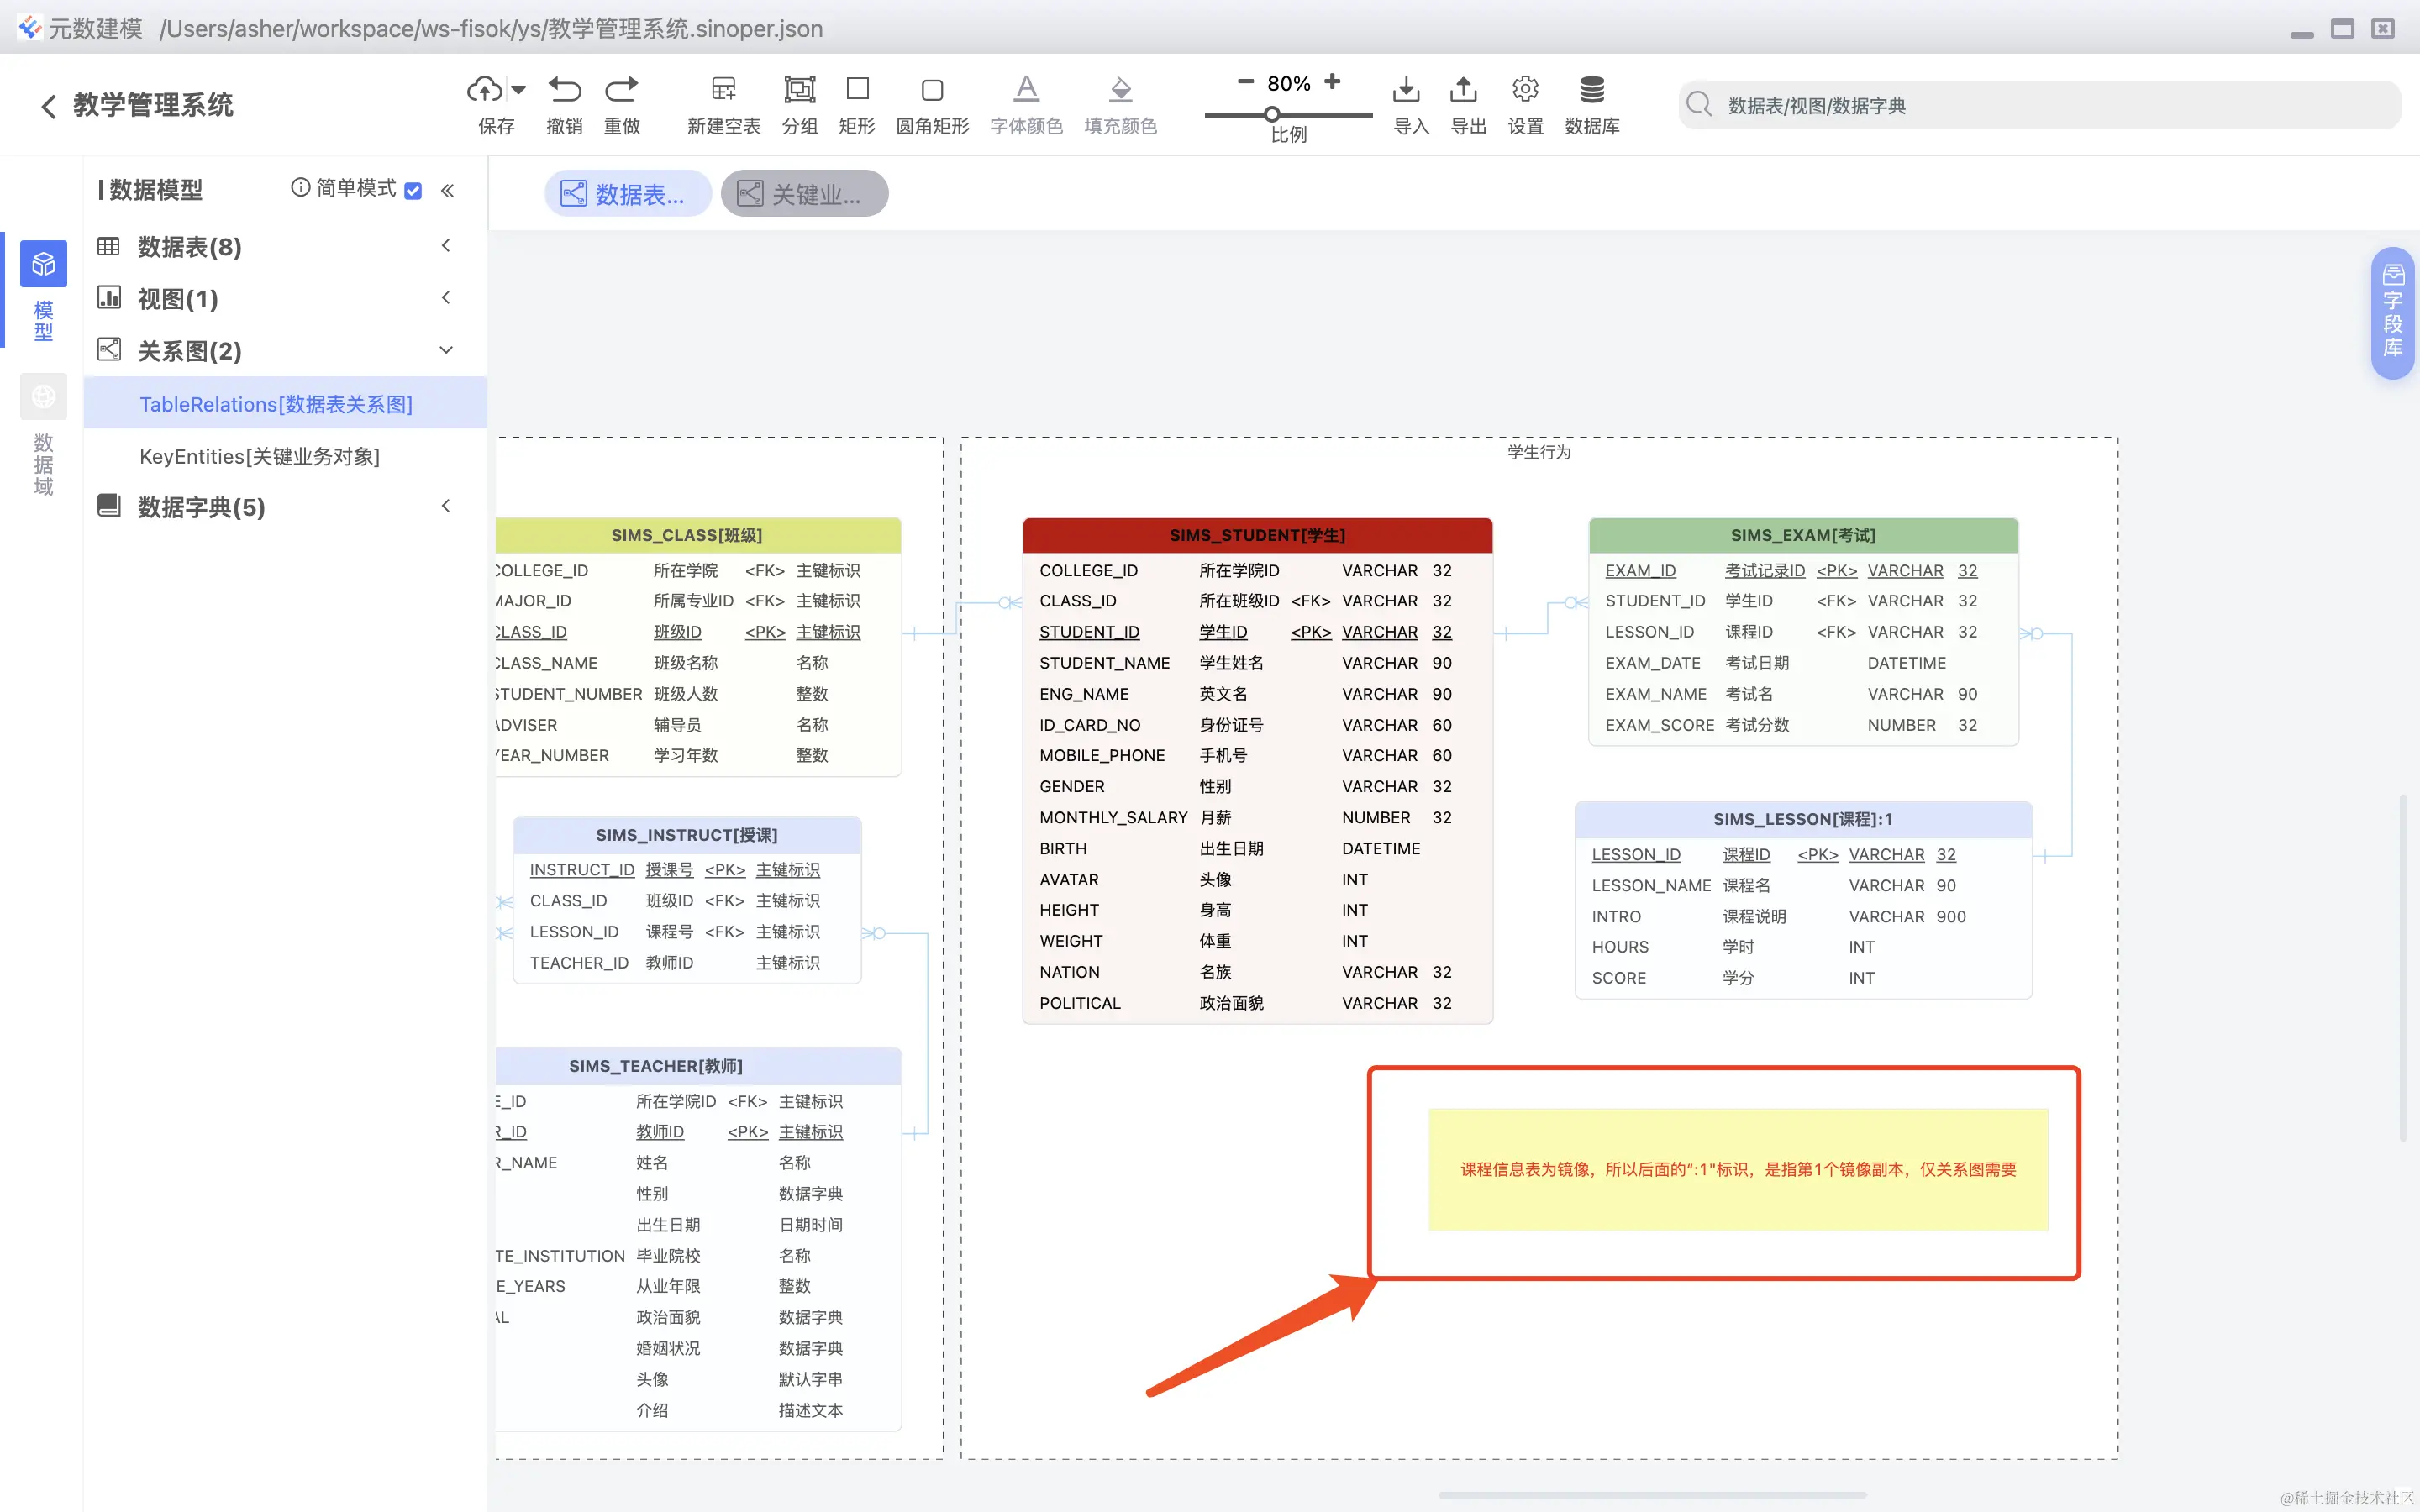2420x1512 pixels.
Task: Switch to the 关键业... diagram tab
Action: (x=804, y=194)
